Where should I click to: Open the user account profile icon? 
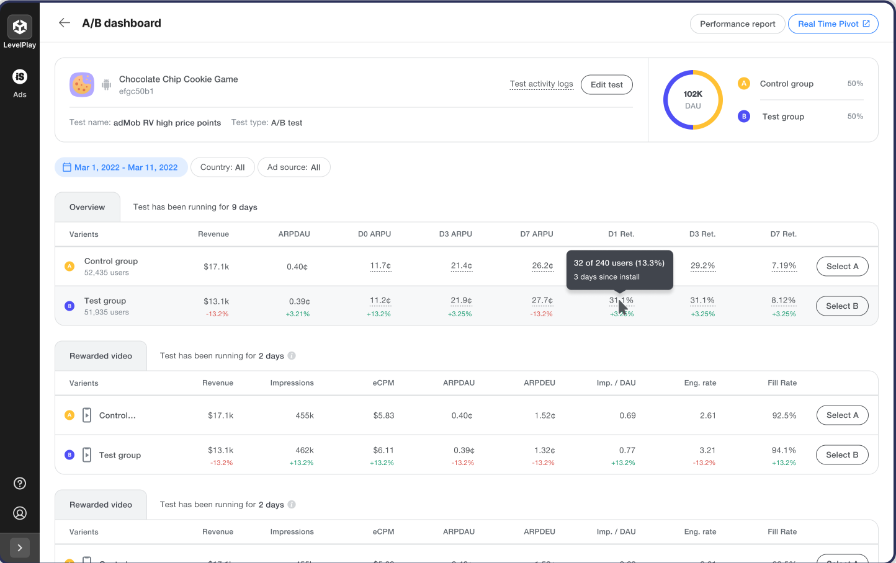coord(20,513)
